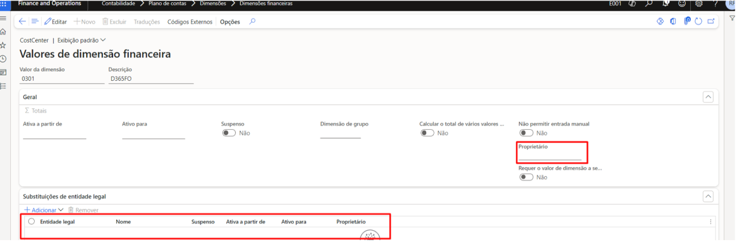Image resolution: width=737 pixels, height=243 pixels.
Task: Open the attachments paperclip icon
Action: [x=687, y=21]
